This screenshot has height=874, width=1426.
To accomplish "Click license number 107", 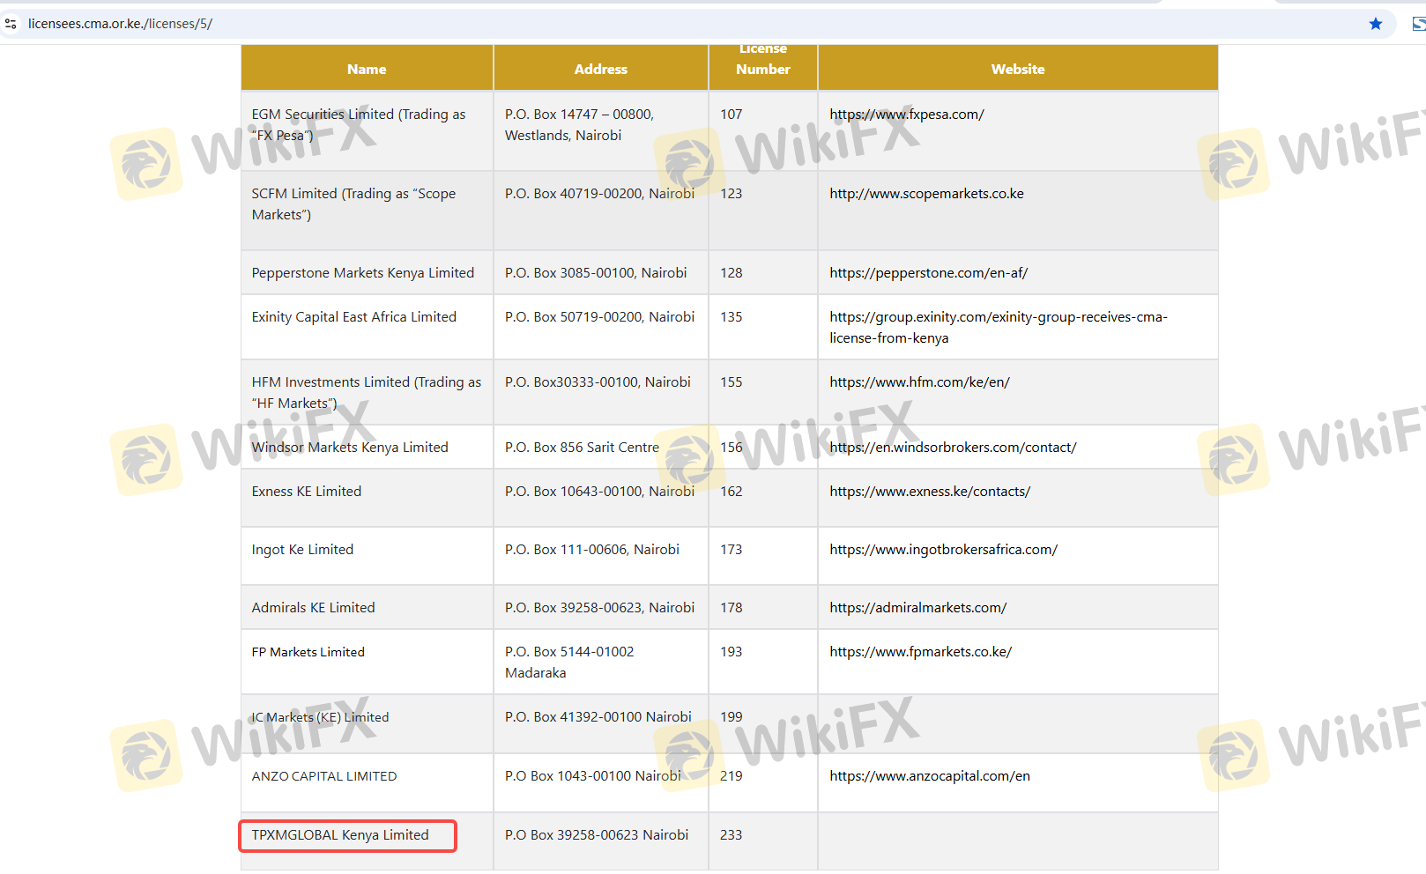I will pyautogui.click(x=732, y=115).
